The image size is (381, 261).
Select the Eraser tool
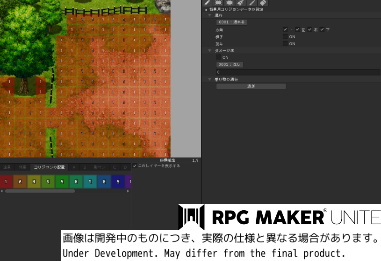click(263, 3)
